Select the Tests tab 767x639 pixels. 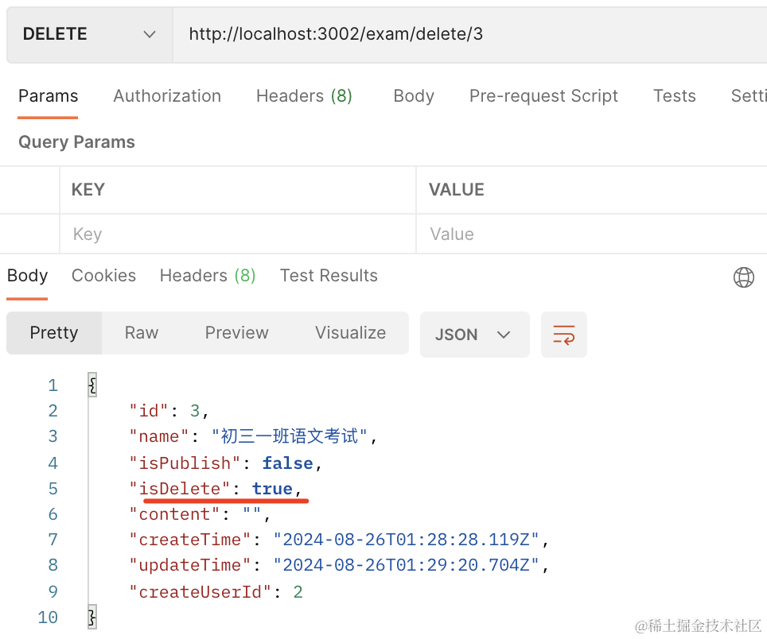click(x=675, y=96)
